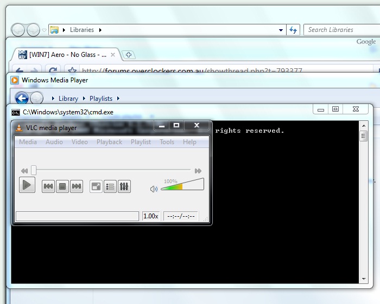Close the [WIN7] Aero browser tab
380x304 pixels.
pyautogui.click(x=113, y=55)
